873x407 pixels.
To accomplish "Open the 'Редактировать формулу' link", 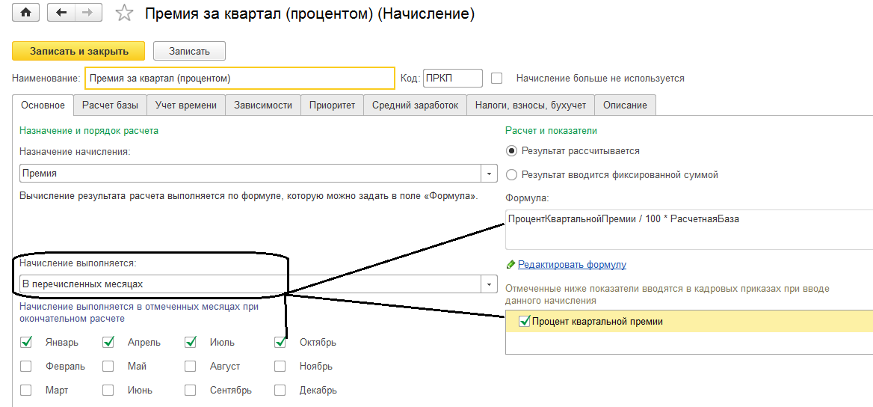I will pos(572,264).
